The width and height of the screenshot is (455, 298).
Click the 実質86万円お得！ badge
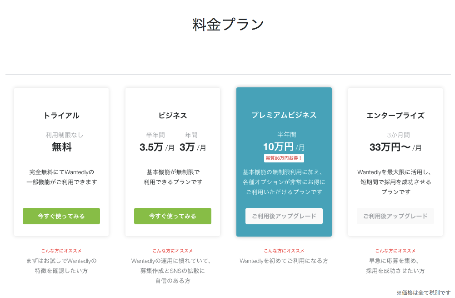[x=284, y=158]
